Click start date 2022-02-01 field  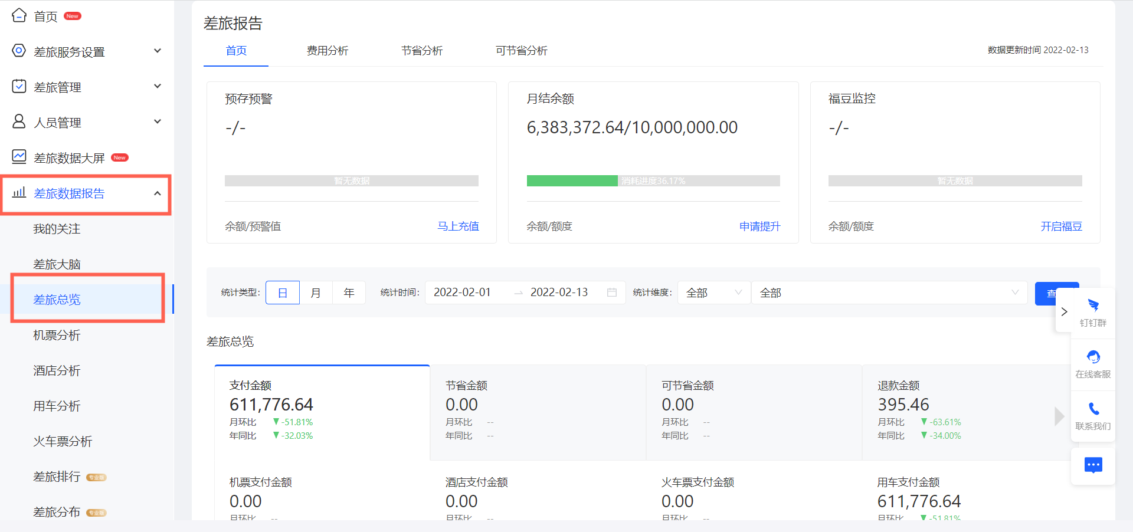pyautogui.click(x=462, y=293)
